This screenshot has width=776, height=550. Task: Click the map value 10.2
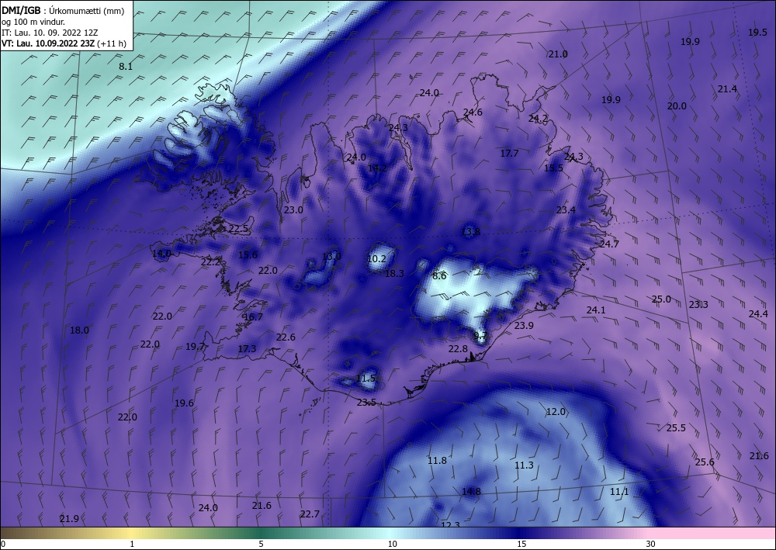pos(376,258)
